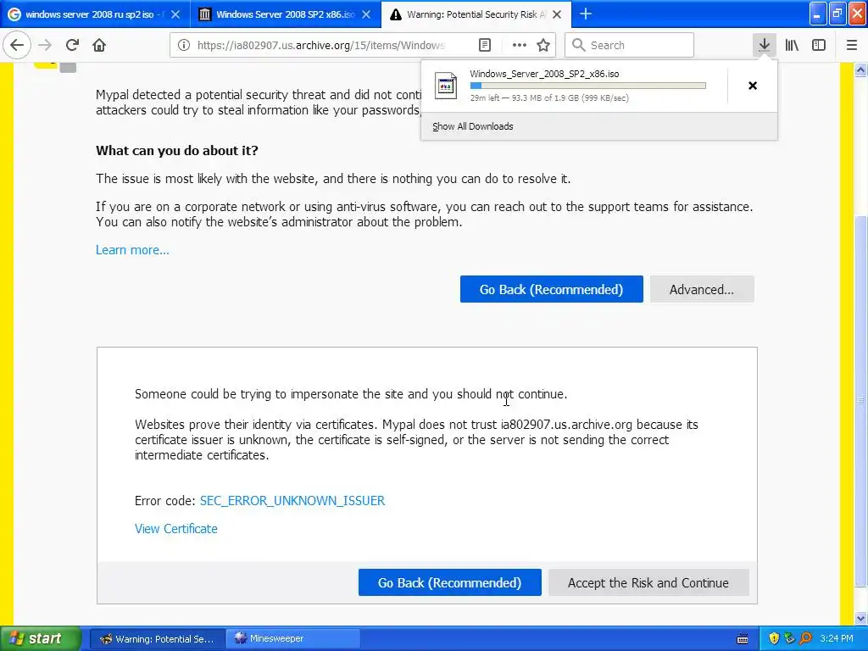
Task: Open the Library toolbar icon
Action: 792,45
